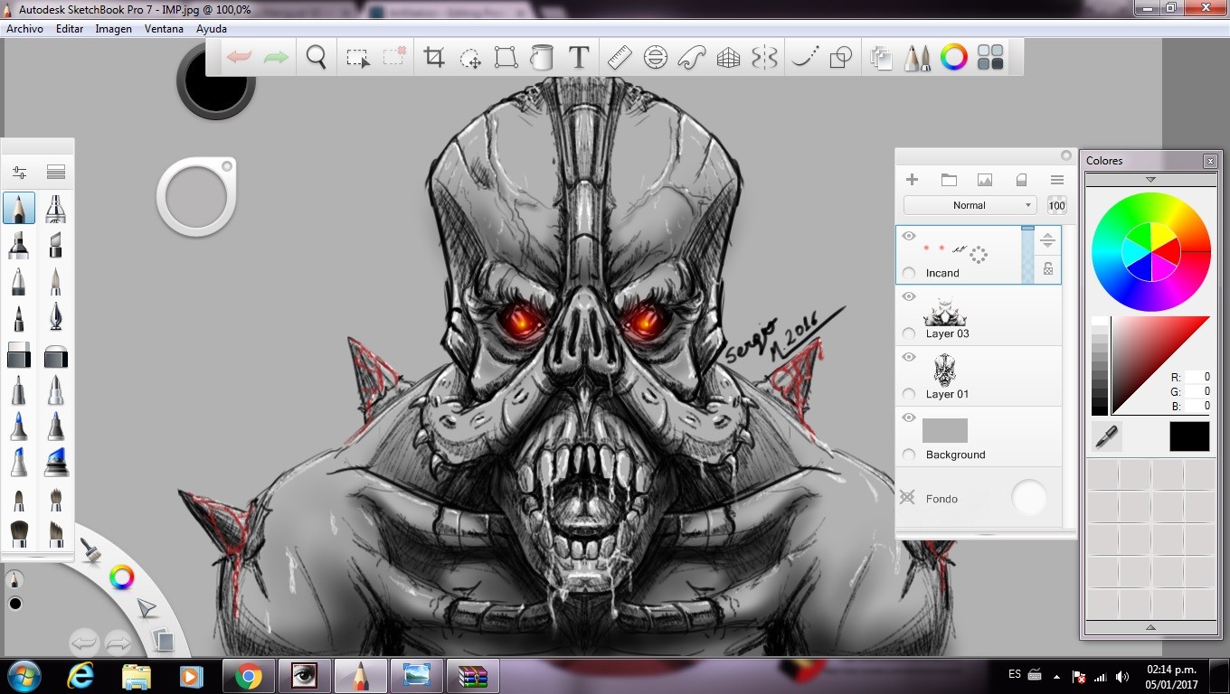The height and width of the screenshot is (694, 1230).
Task: Open the Color Editor ring icon
Action: [x=954, y=58]
